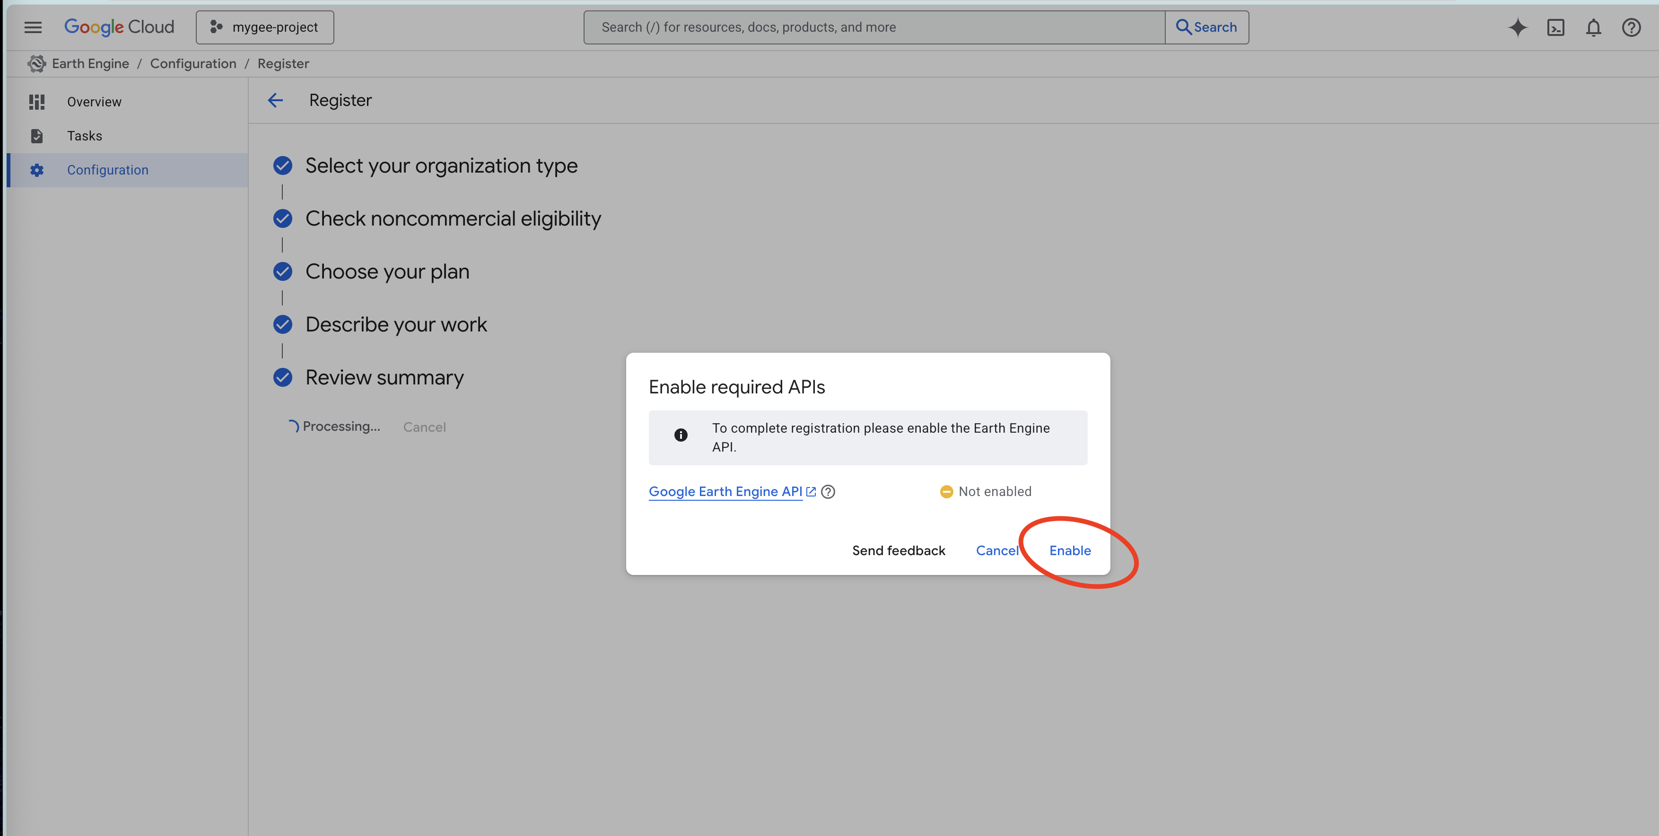The width and height of the screenshot is (1659, 836).
Task: Select the Configuration sidebar item
Action: click(x=128, y=170)
